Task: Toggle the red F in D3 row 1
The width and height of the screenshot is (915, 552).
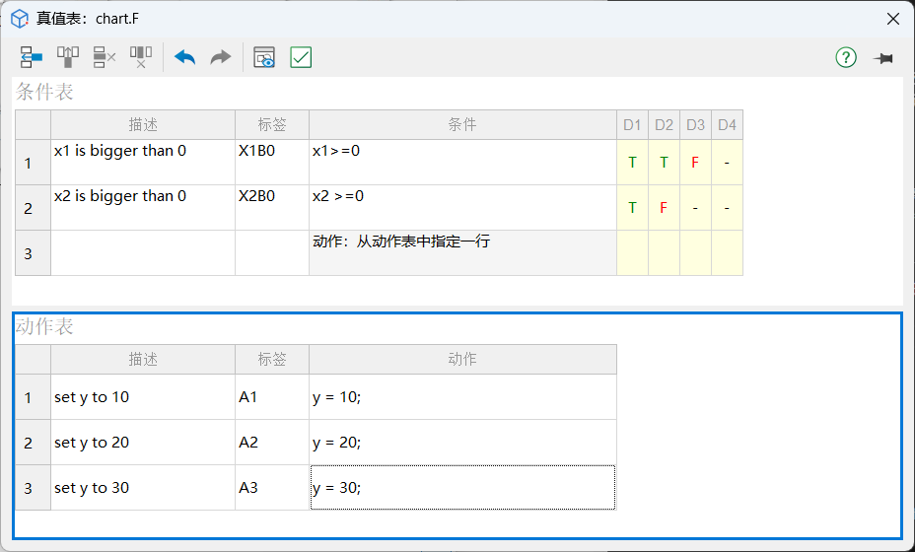Action: point(695,163)
